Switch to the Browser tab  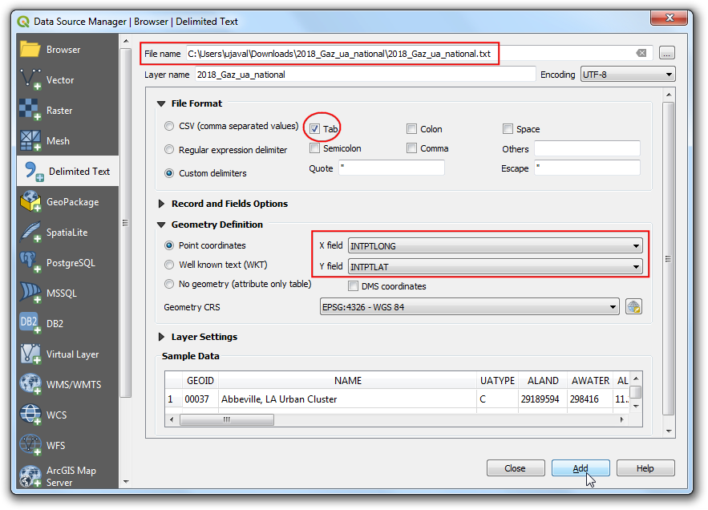tap(63, 49)
